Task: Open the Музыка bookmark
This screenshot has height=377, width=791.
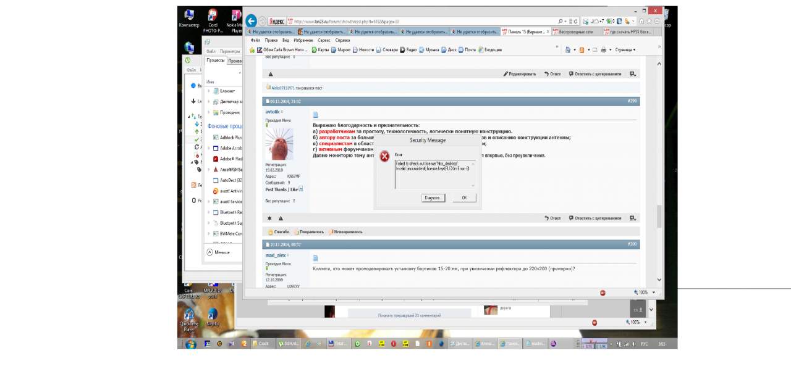Action: [x=429, y=50]
